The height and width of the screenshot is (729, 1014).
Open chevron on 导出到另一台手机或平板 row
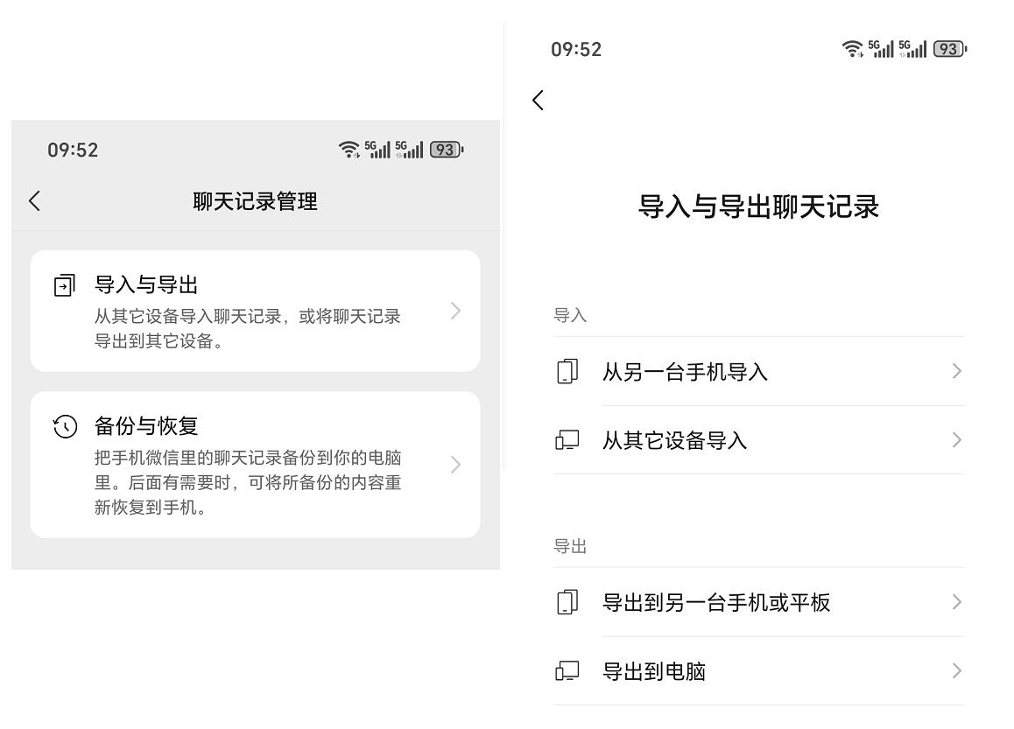pyautogui.click(x=956, y=602)
